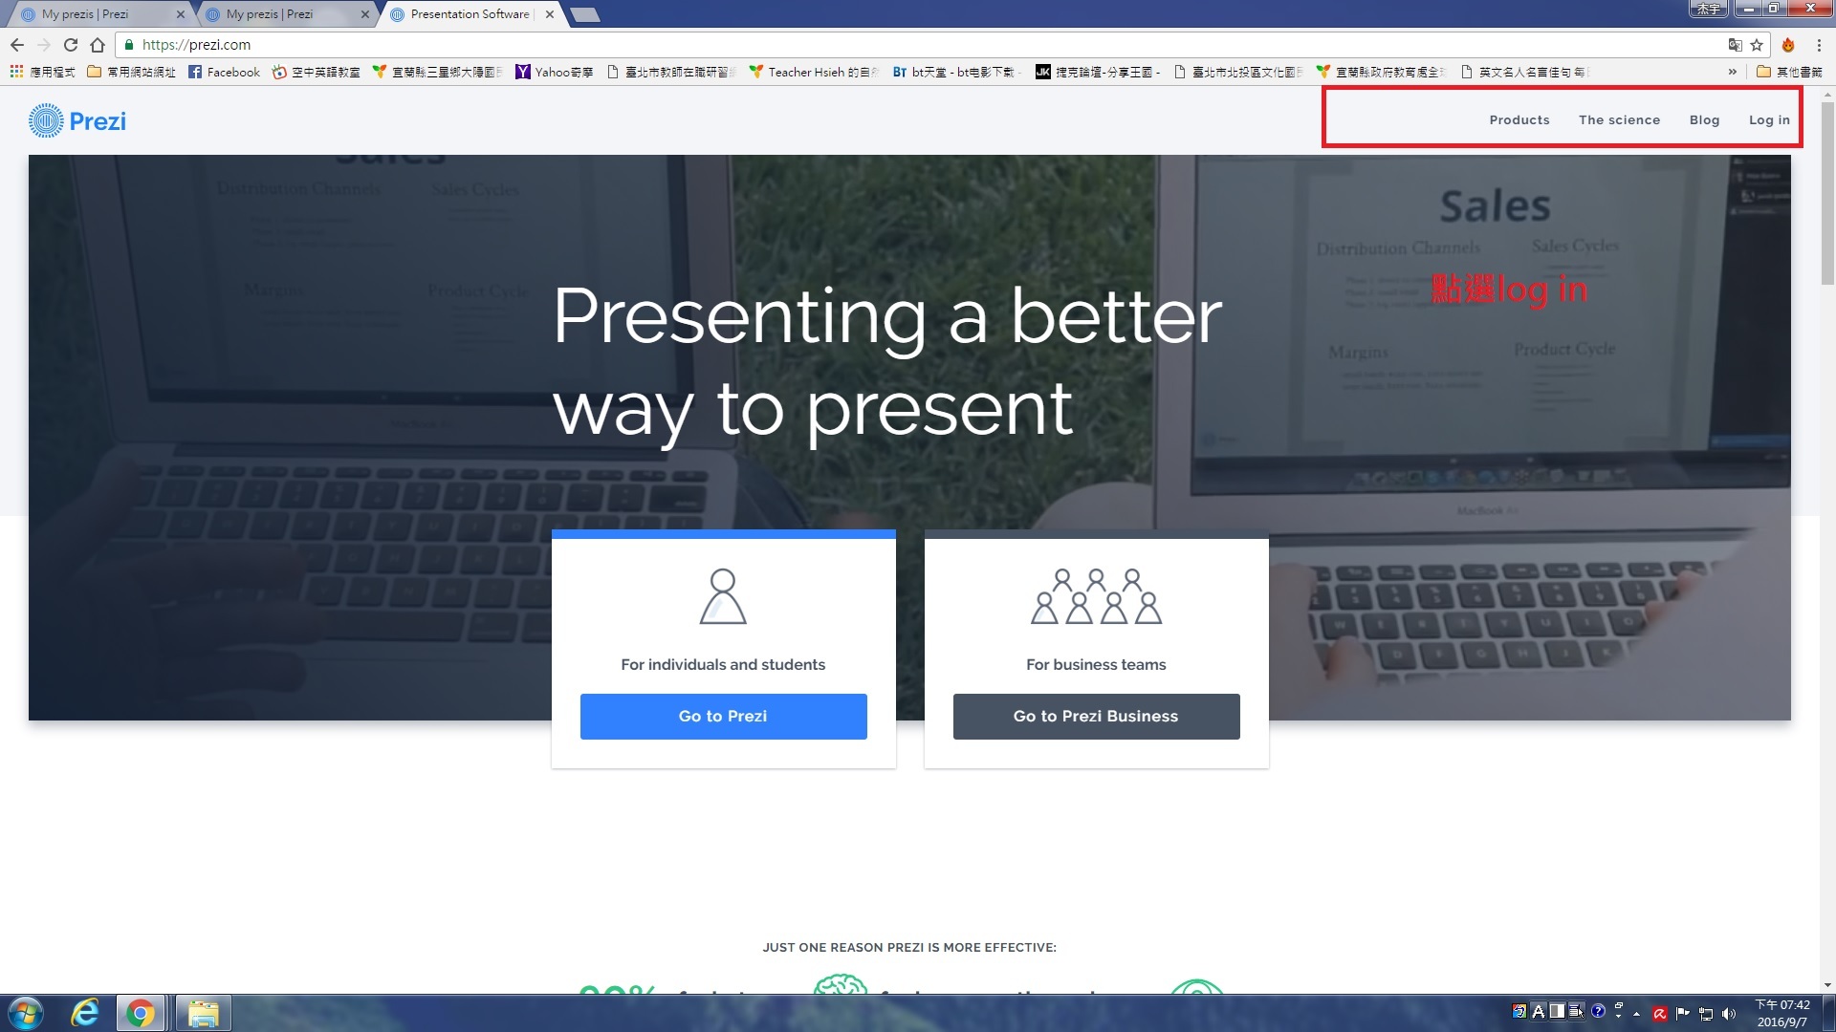Reload the page with the refresh icon
The image size is (1836, 1032).
(x=71, y=45)
